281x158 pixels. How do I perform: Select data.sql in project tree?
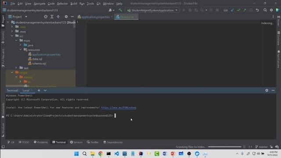37,59
